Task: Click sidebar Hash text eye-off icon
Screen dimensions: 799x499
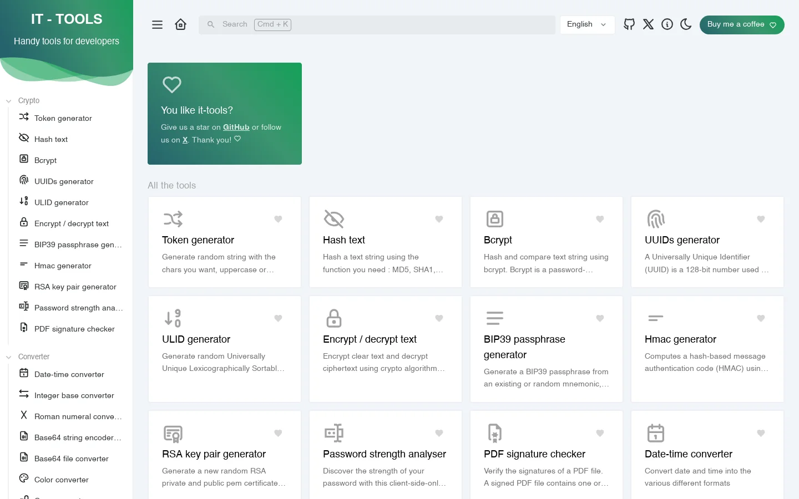Action: (24, 138)
